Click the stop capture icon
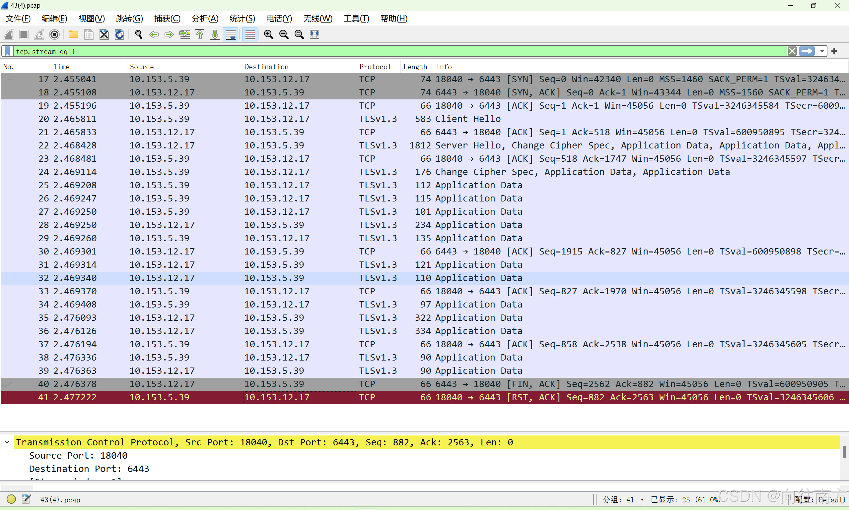The width and height of the screenshot is (849, 510). [24, 34]
